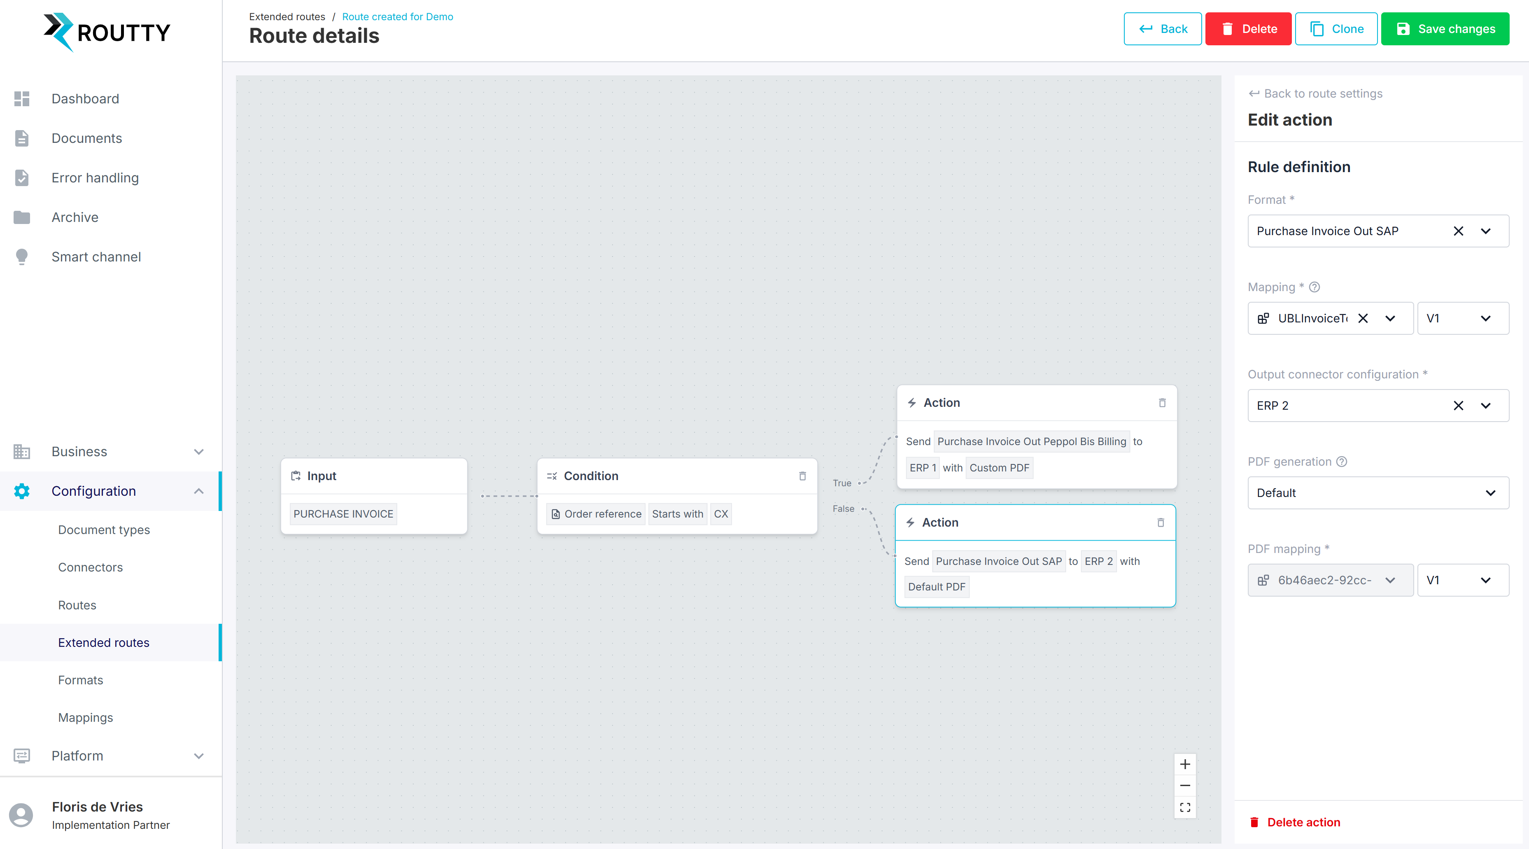Screen dimensions: 1529x849
Task: Select the PURCHASE INVOICE Input node
Action: [373, 496]
